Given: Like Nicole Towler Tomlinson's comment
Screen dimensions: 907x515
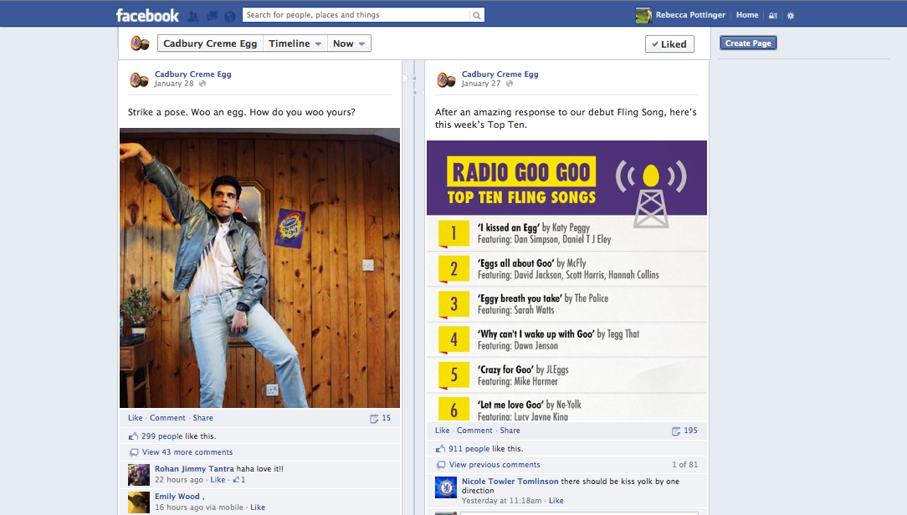Looking at the screenshot, I should [x=556, y=501].
